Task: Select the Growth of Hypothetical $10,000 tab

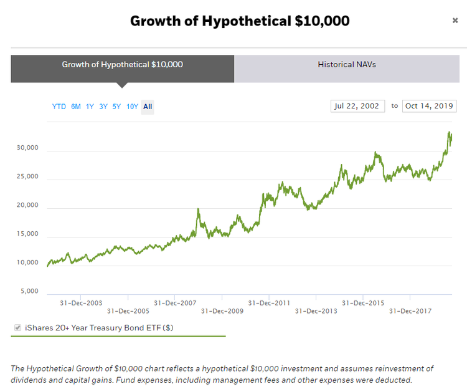Action: tap(122, 65)
